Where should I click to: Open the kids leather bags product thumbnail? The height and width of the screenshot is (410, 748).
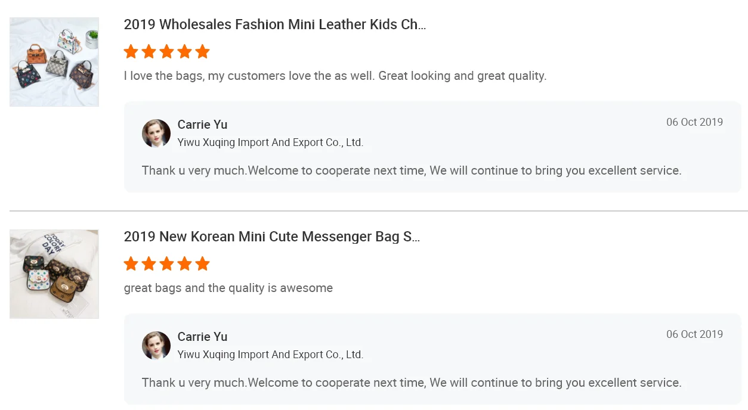54,62
